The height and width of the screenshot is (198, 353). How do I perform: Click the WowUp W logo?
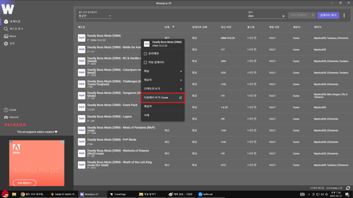click(x=8, y=9)
